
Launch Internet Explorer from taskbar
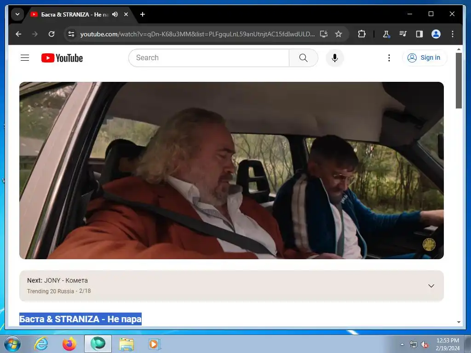(x=41, y=344)
